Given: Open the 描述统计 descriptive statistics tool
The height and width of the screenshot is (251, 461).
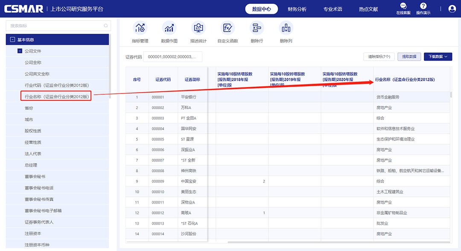Looking at the screenshot, I should (x=198, y=28).
